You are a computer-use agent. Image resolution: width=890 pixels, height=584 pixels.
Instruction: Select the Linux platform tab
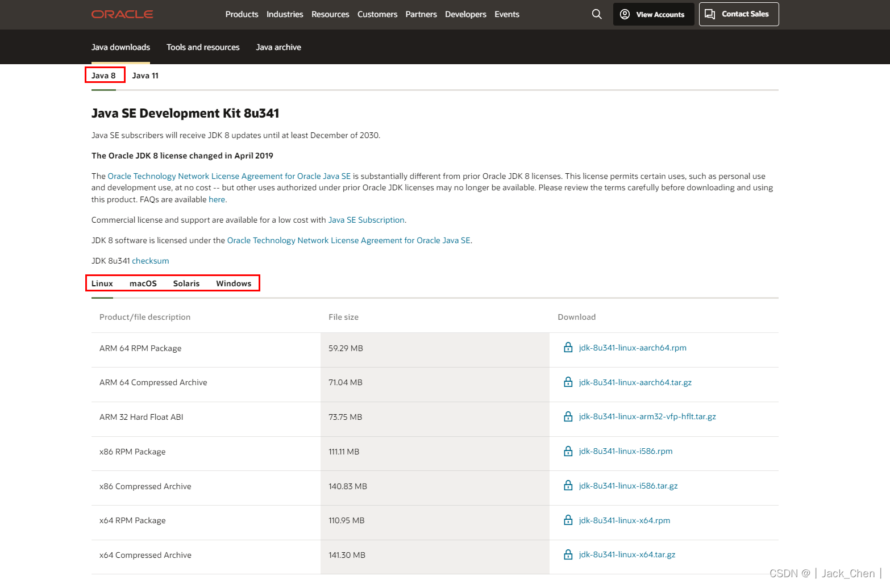coord(102,283)
